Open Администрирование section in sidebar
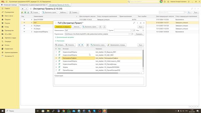This screenshot has height=113, width=201. click(11, 52)
